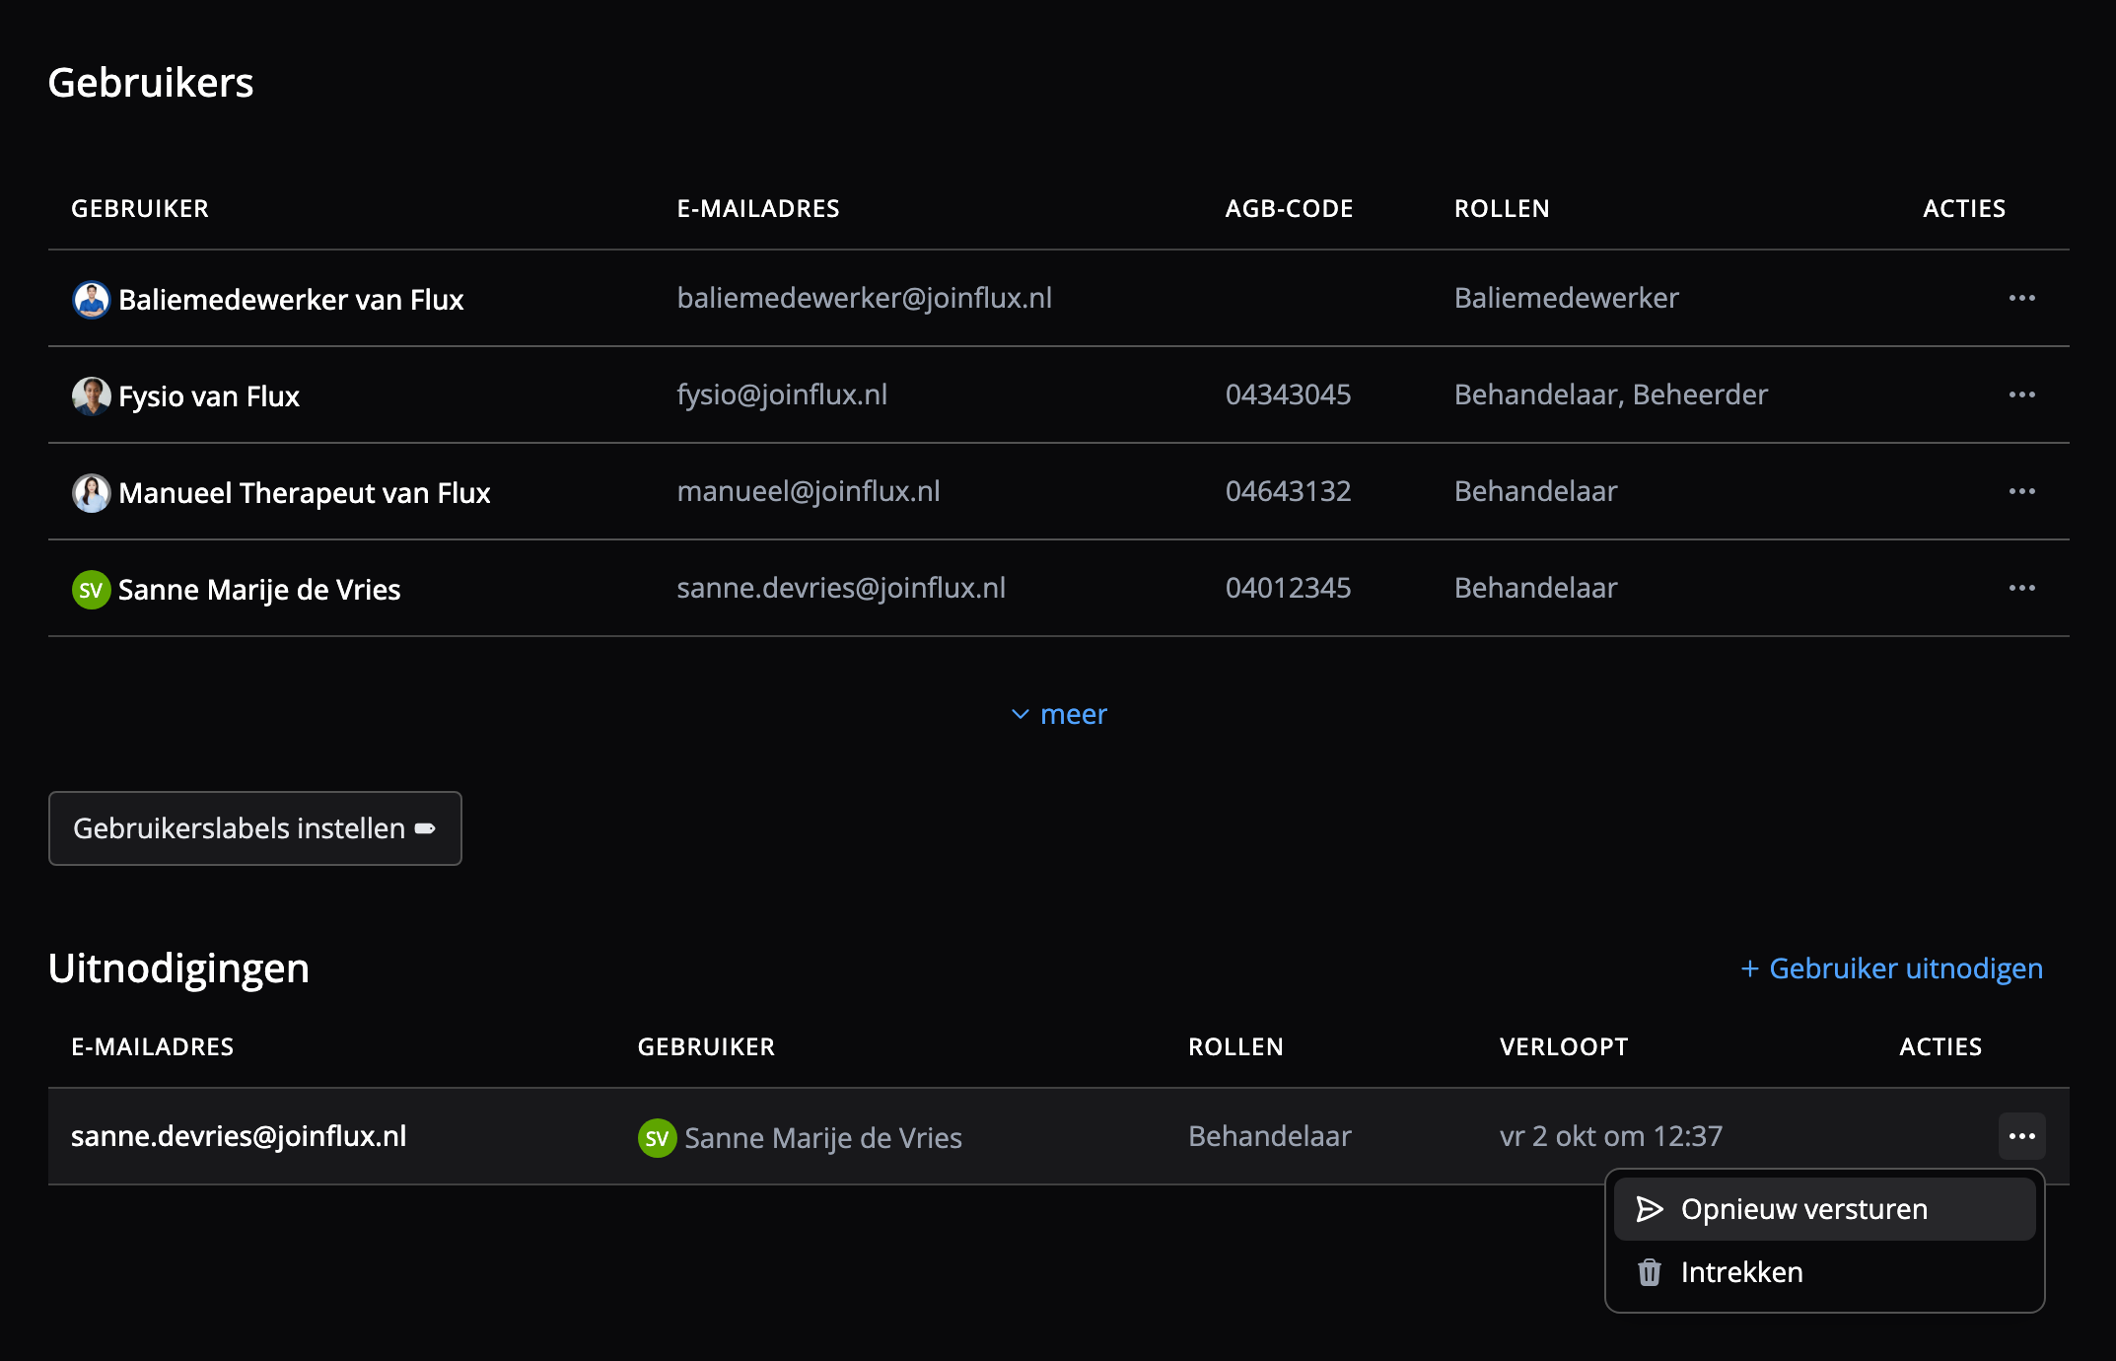Click Fysio van Flux profile avatar
Screen dimensions: 2116x1361
point(91,396)
